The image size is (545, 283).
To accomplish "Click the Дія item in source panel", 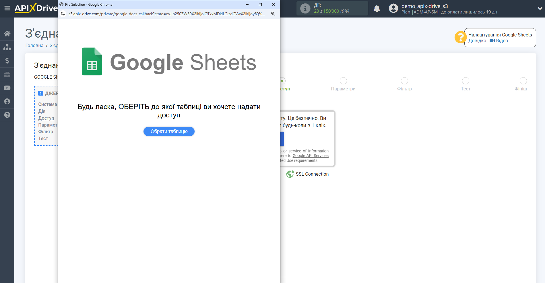I will point(42,111).
